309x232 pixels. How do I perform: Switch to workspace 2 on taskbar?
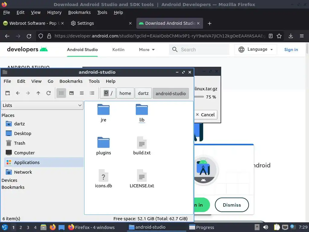pos(21,227)
